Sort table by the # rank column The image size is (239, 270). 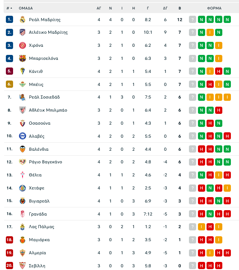pyautogui.click(x=9, y=8)
